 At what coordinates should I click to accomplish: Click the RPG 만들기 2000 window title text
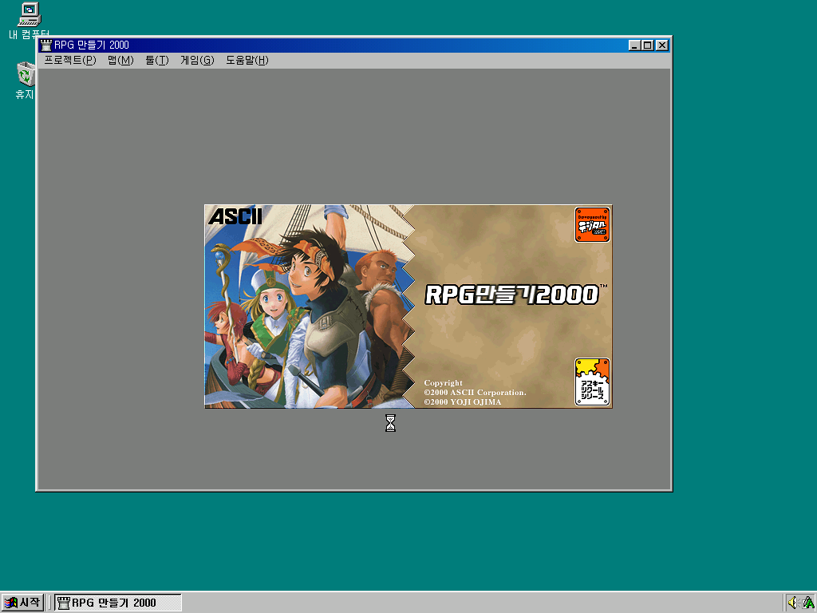click(x=92, y=45)
